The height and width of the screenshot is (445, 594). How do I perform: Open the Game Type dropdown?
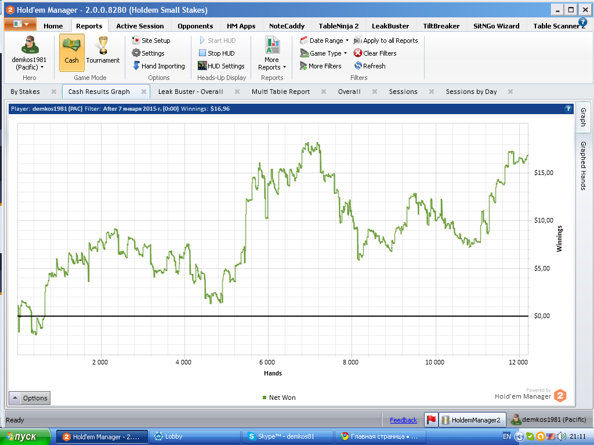[323, 53]
